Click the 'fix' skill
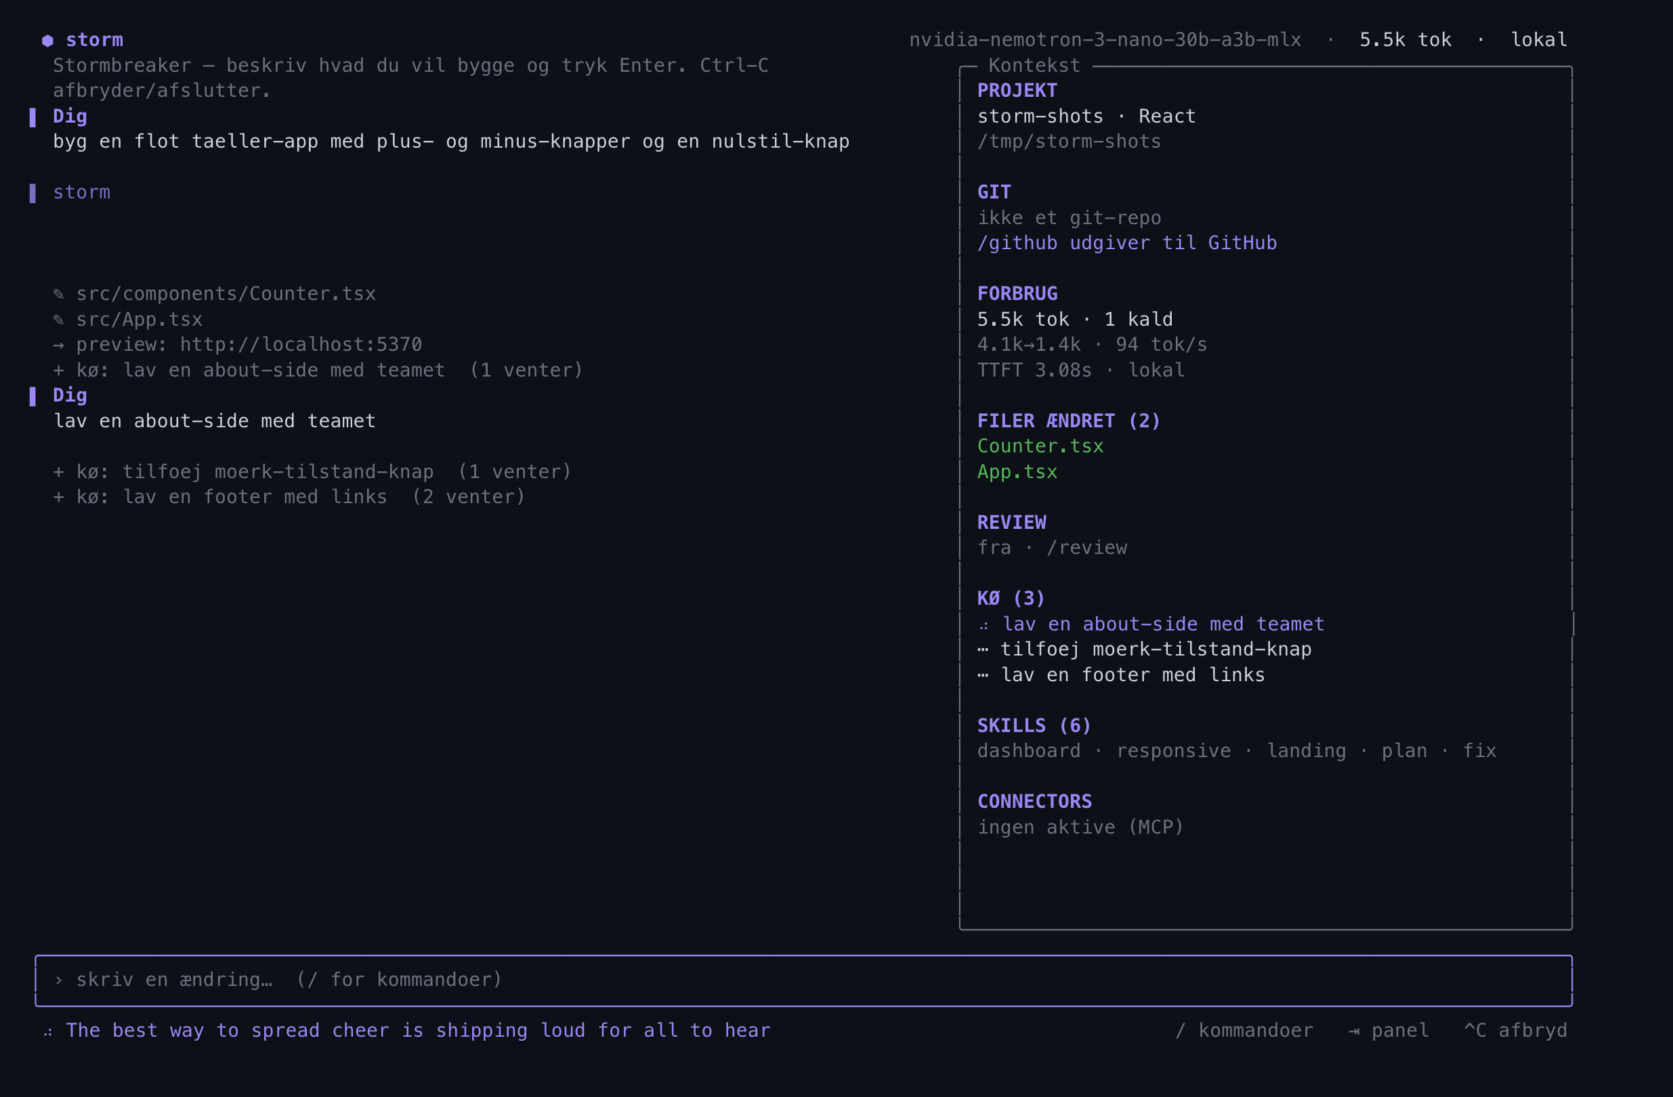The height and width of the screenshot is (1097, 1673). tap(1480, 751)
